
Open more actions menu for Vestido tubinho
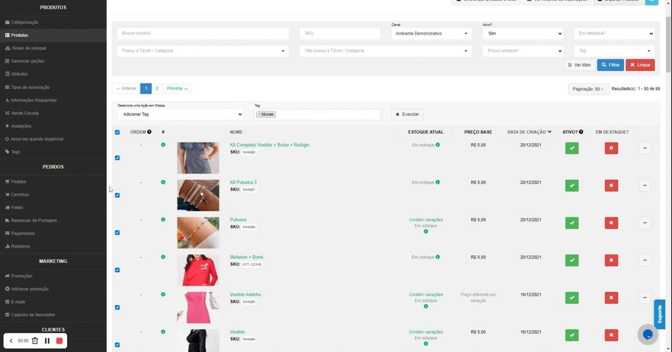645,297
